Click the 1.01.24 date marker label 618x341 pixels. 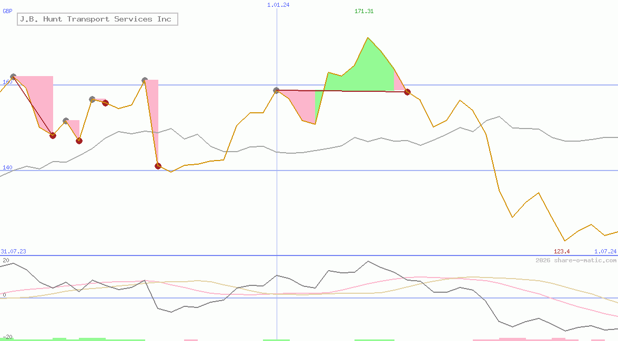click(x=278, y=5)
